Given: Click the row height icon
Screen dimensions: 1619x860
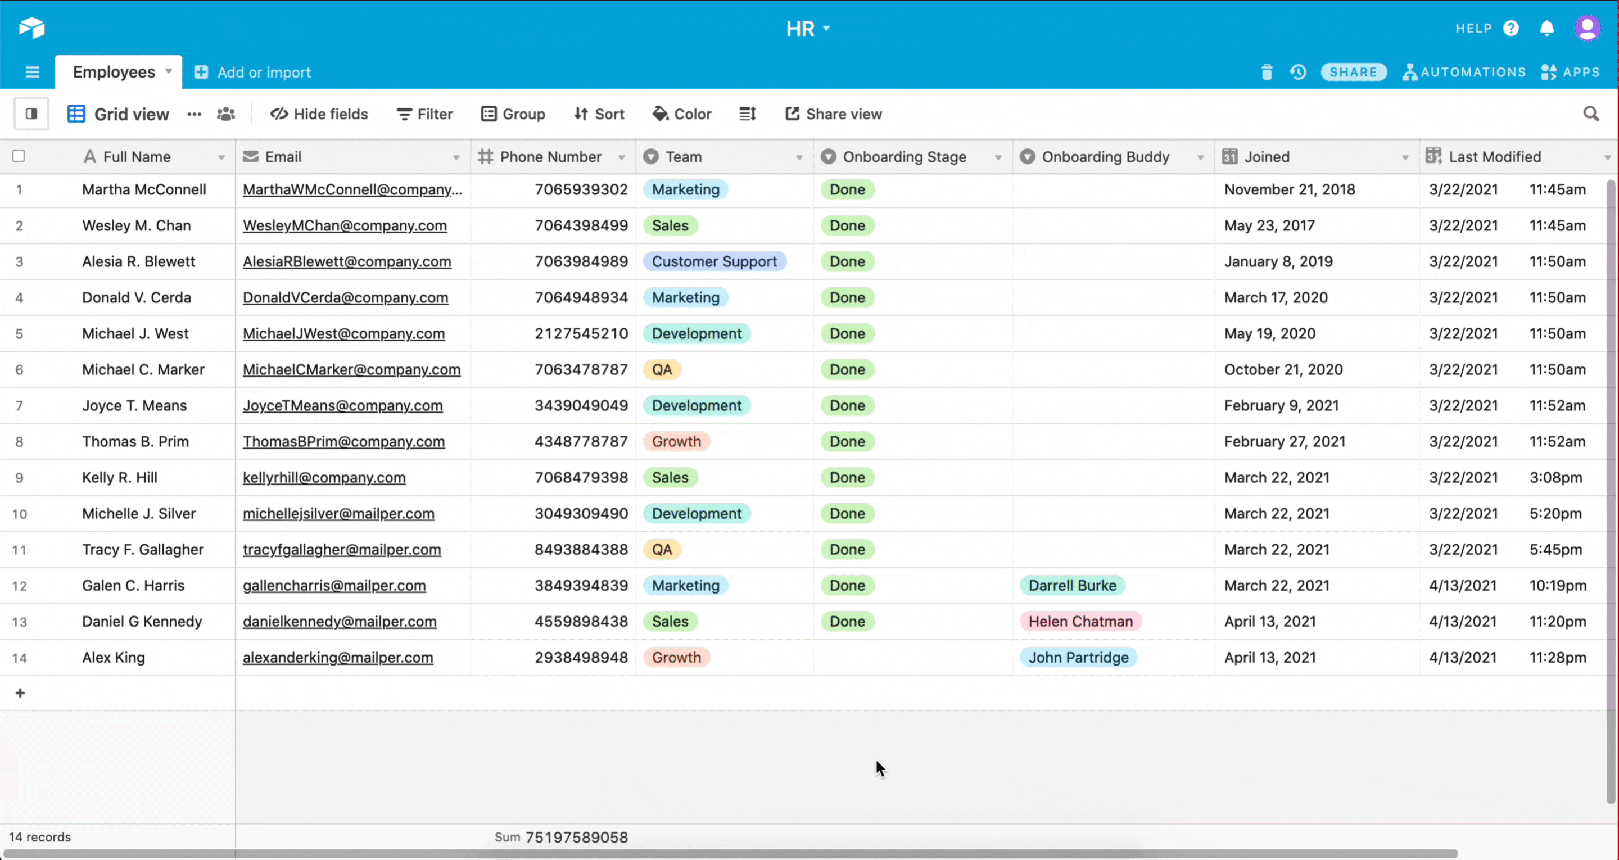Looking at the screenshot, I should point(747,114).
